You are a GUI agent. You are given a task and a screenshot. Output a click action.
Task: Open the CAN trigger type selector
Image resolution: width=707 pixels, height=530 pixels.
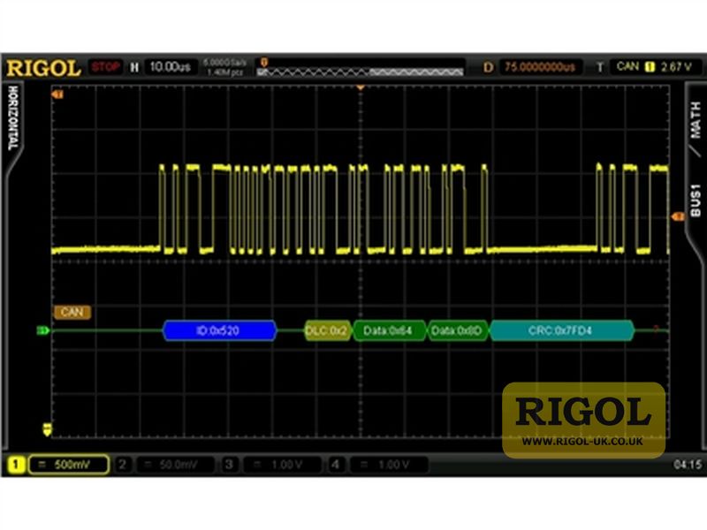627,64
